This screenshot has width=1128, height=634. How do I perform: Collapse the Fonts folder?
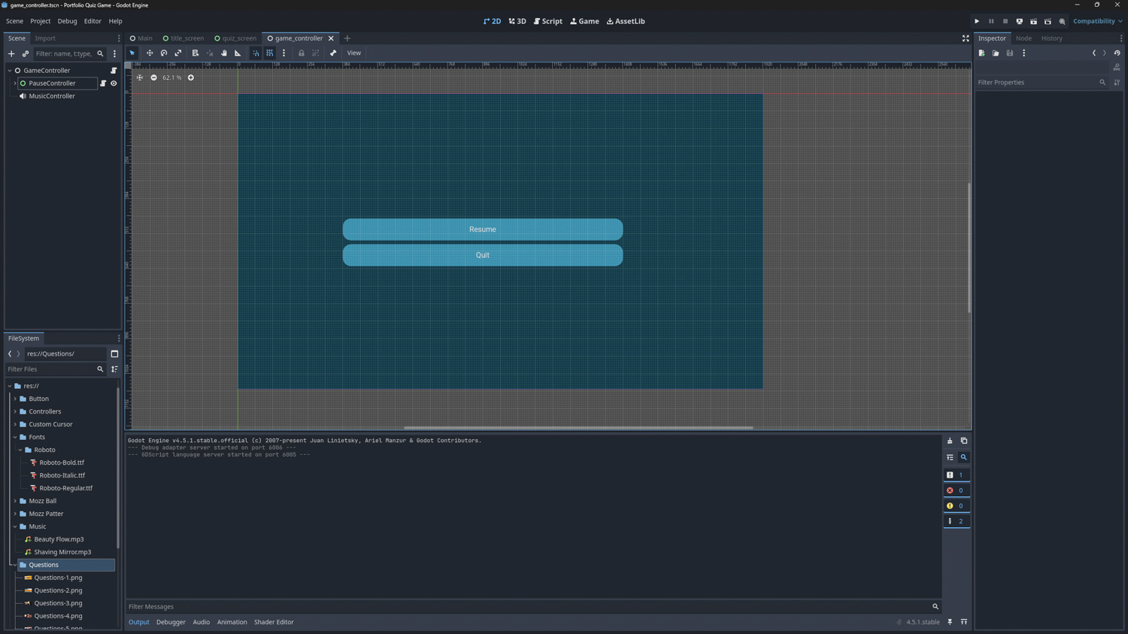(x=15, y=437)
